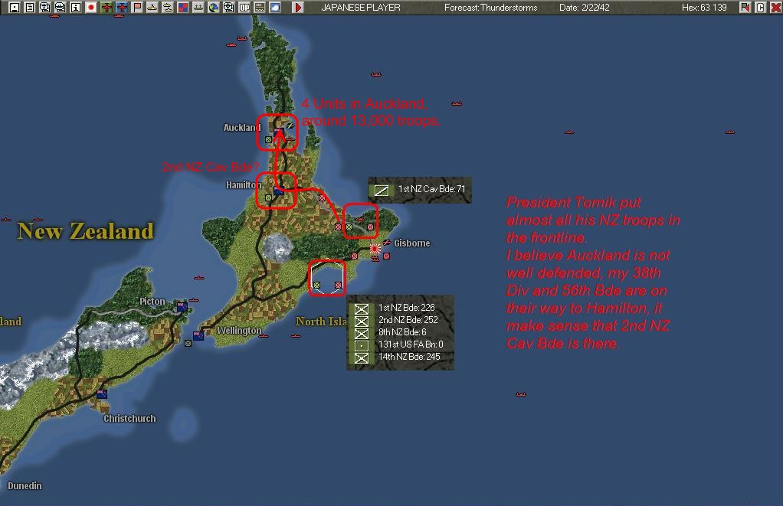The width and height of the screenshot is (783, 506).
Task: Select the green land-based aircraft icon
Action: pyautogui.click(x=105, y=7)
